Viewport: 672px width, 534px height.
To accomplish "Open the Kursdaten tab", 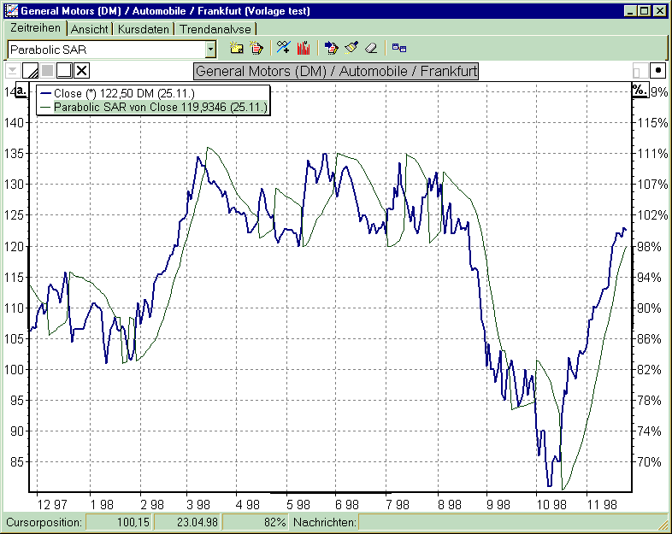I will click(x=144, y=29).
